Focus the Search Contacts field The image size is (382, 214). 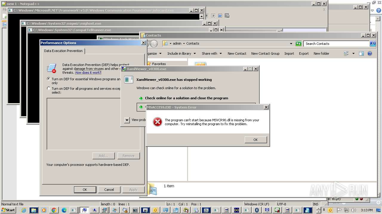336,44
